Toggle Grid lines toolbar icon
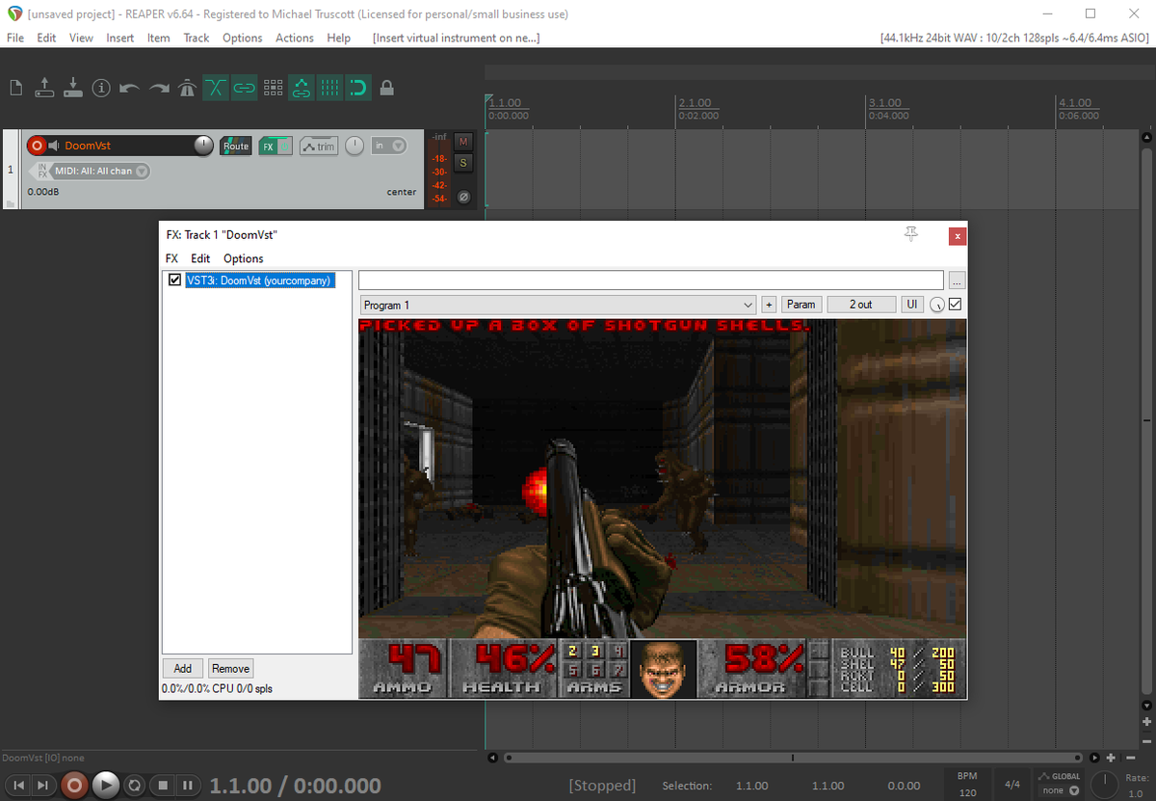 pyautogui.click(x=329, y=89)
